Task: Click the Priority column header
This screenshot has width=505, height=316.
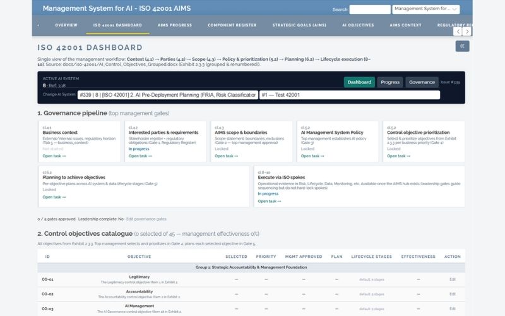Action: [x=266, y=257]
